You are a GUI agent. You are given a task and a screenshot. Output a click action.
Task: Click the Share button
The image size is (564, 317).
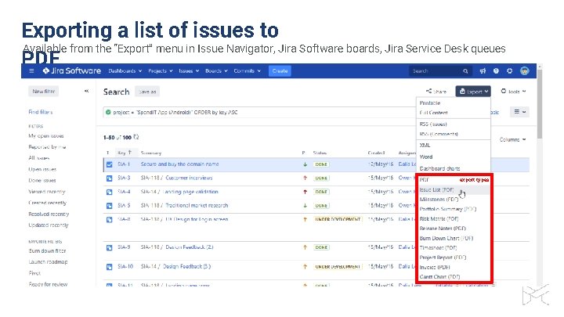(x=436, y=92)
